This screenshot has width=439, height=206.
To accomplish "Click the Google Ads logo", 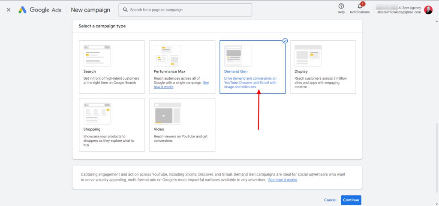I will pos(40,10).
